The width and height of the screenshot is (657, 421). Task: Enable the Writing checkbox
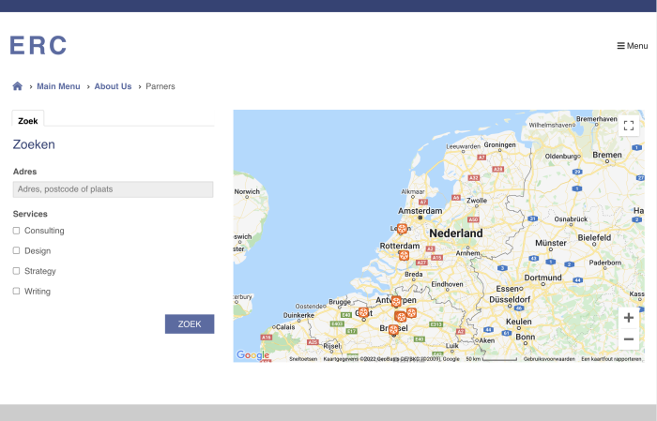[x=16, y=291]
